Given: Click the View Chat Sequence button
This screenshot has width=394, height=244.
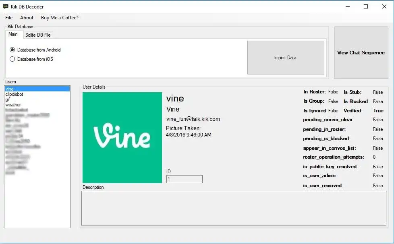Looking at the screenshot, I should click(x=361, y=52).
